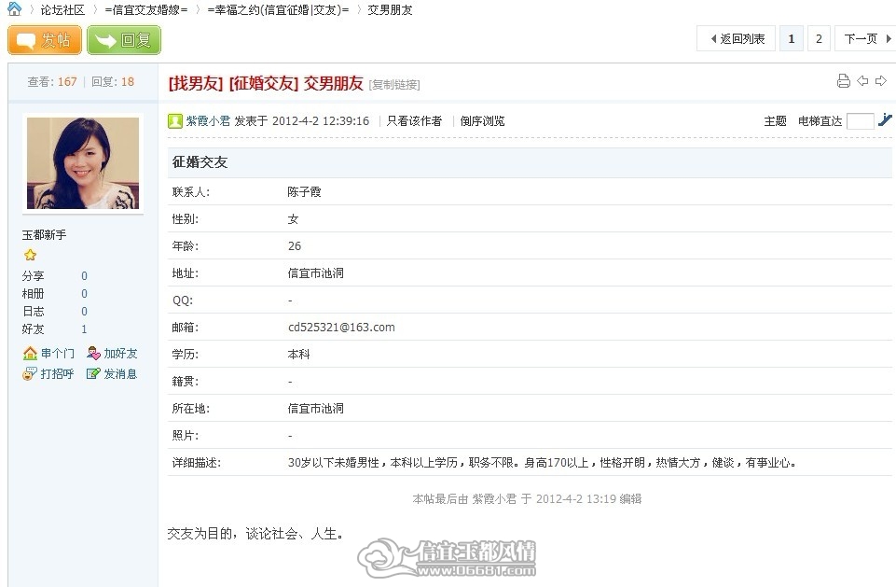Copy thread link via 复制链接
Image resolution: width=896 pixels, height=587 pixels.
tap(394, 85)
